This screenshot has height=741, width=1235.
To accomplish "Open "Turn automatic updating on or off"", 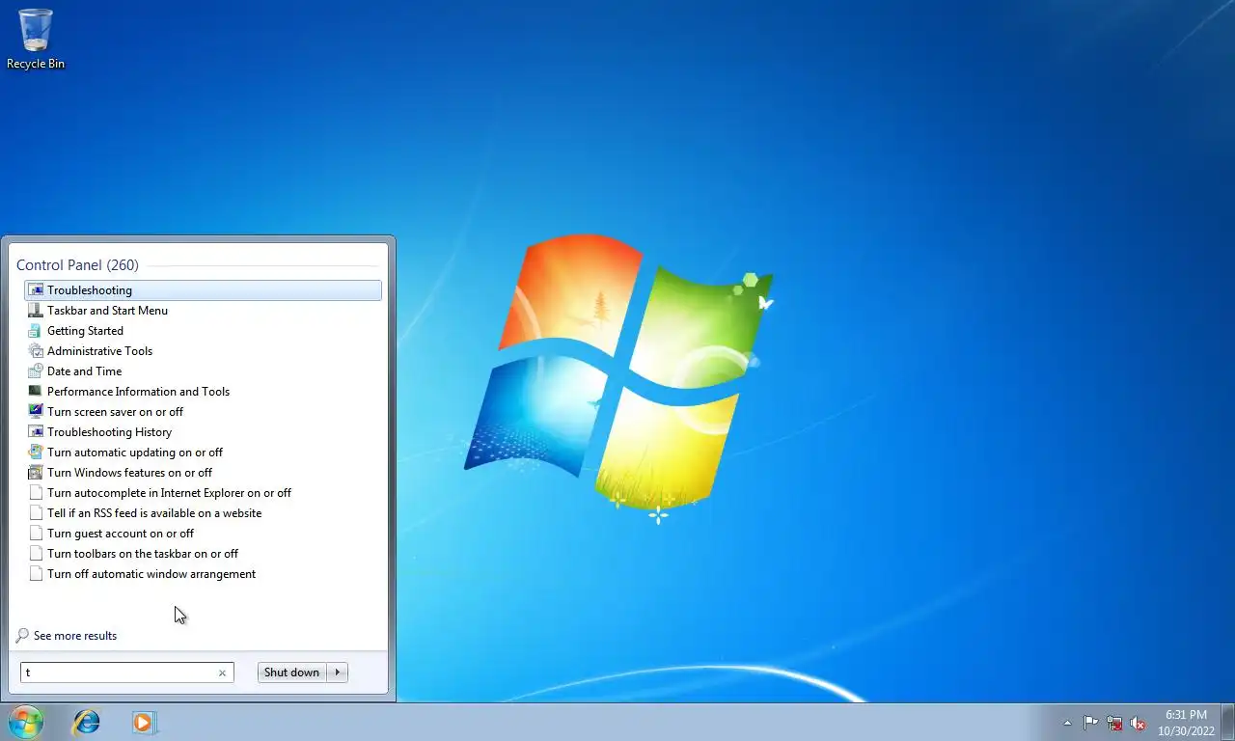I will (x=203, y=453).
